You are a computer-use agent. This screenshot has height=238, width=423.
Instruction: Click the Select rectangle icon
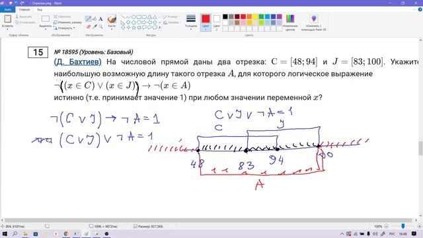click(x=46, y=19)
